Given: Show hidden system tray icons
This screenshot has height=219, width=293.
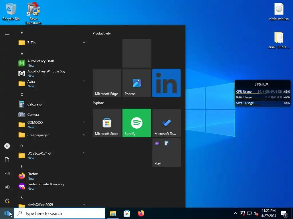Looking at the screenshot, I should point(235,213).
